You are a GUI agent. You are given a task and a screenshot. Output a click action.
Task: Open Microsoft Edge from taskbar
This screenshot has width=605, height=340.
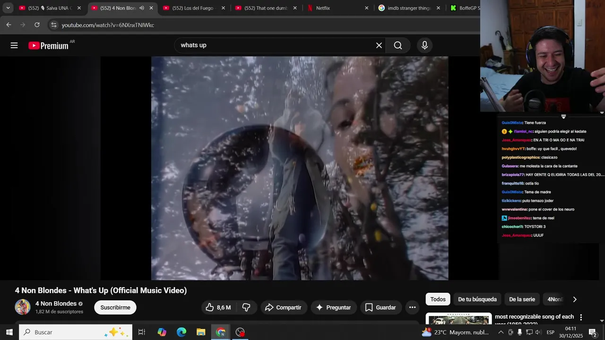point(181,332)
